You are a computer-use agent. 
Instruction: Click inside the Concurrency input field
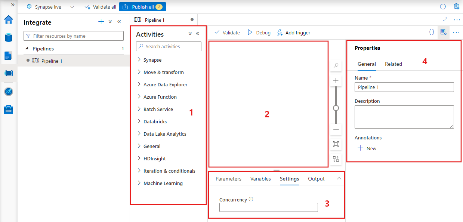(268, 207)
